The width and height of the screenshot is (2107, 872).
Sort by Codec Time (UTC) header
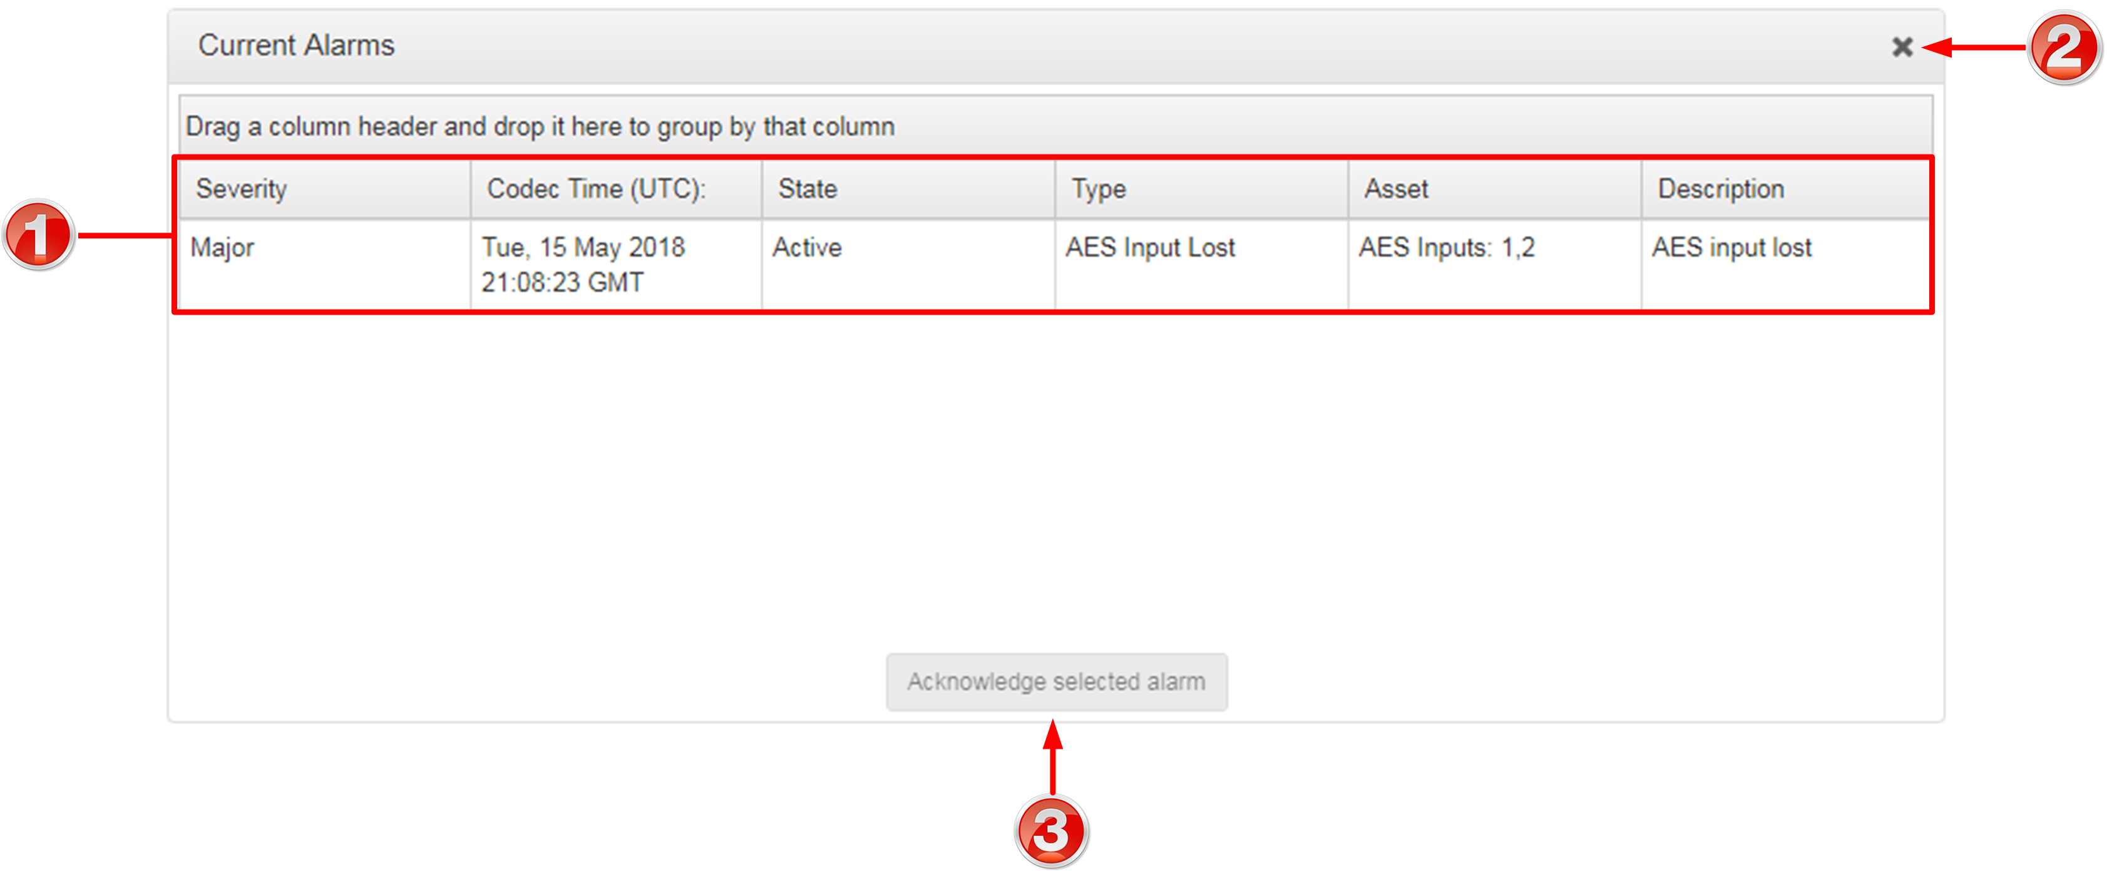[595, 189]
